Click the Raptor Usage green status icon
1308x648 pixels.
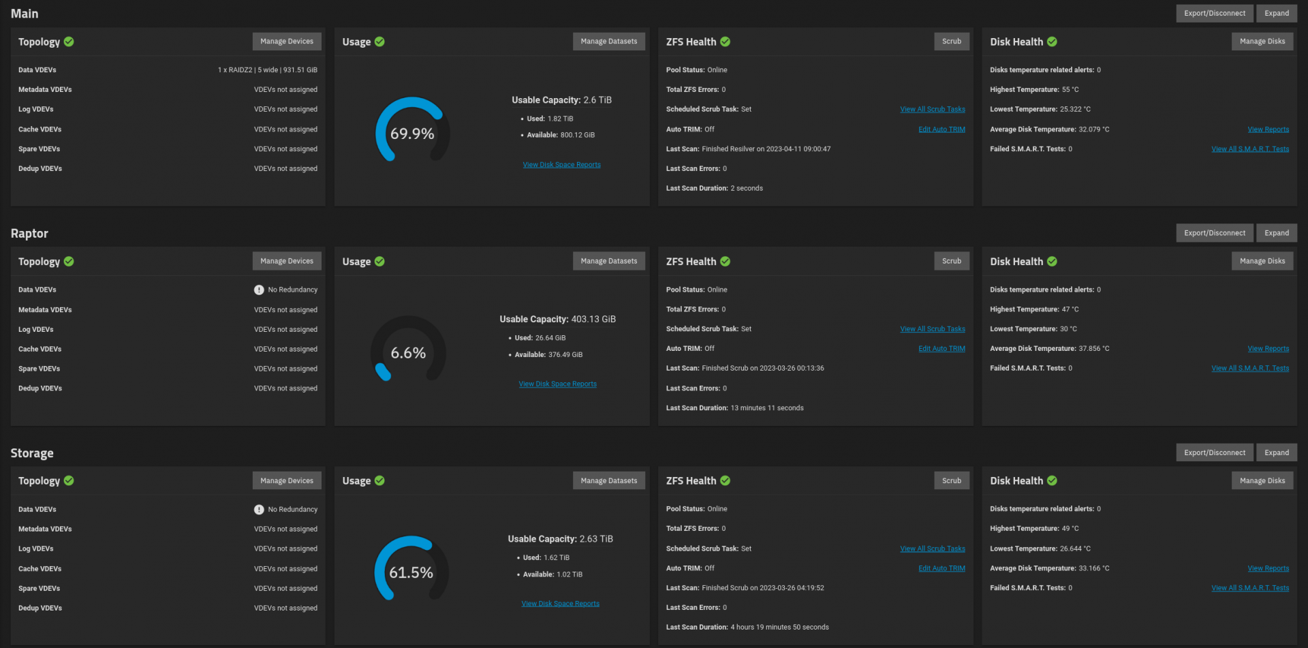tap(379, 262)
